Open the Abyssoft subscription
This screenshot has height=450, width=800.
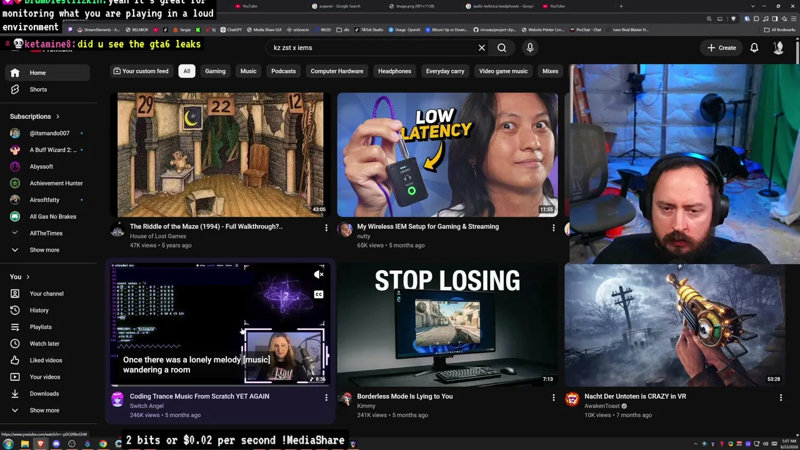(x=47, y=166)
